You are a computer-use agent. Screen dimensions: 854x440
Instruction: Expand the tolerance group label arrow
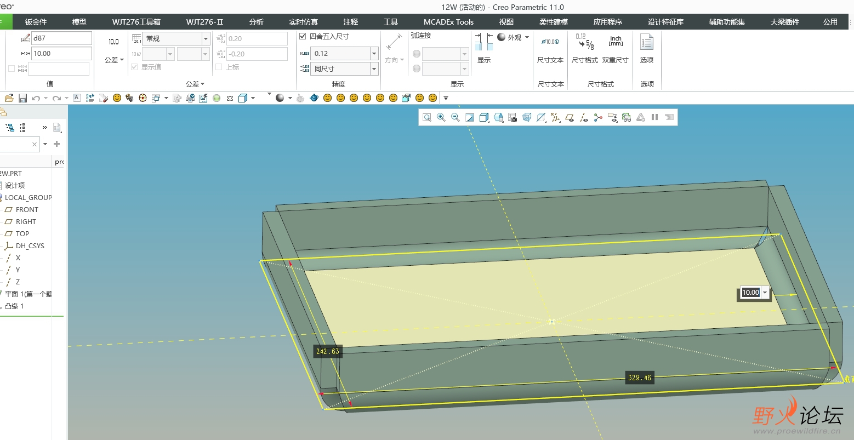(203, 84)
